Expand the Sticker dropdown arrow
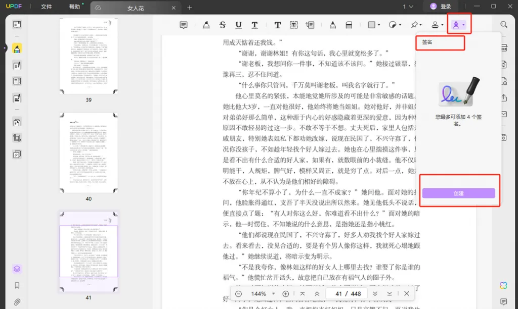518x309 pixels. (400, 25)
